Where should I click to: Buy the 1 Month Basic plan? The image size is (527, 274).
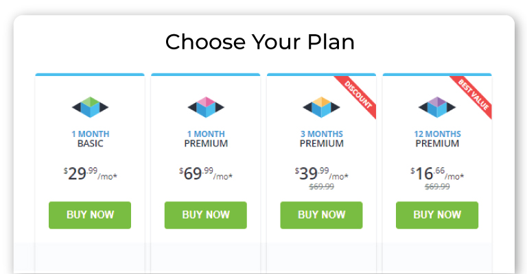[x=90, y=215]
